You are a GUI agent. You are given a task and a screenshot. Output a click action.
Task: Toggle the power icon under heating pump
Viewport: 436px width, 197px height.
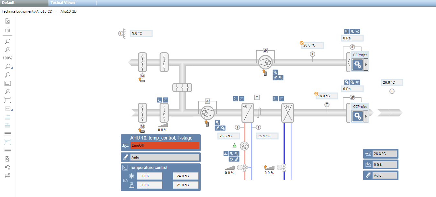tap(231, 159)
